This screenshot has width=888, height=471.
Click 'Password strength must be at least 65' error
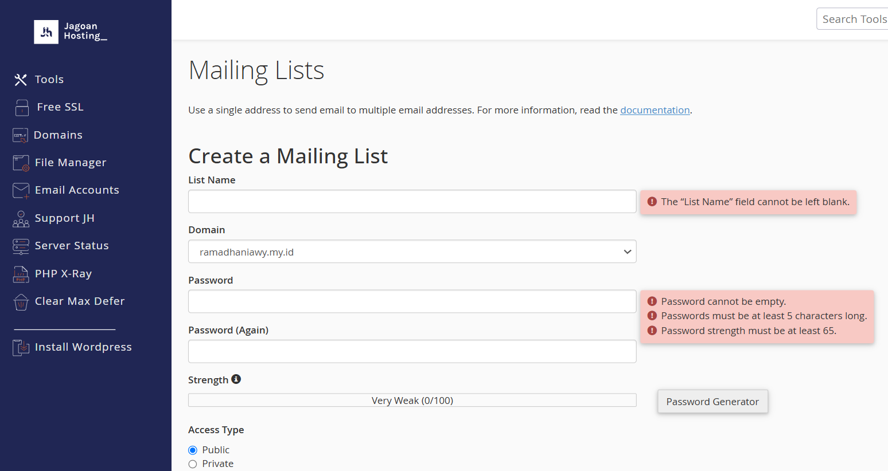pos(748,331)
